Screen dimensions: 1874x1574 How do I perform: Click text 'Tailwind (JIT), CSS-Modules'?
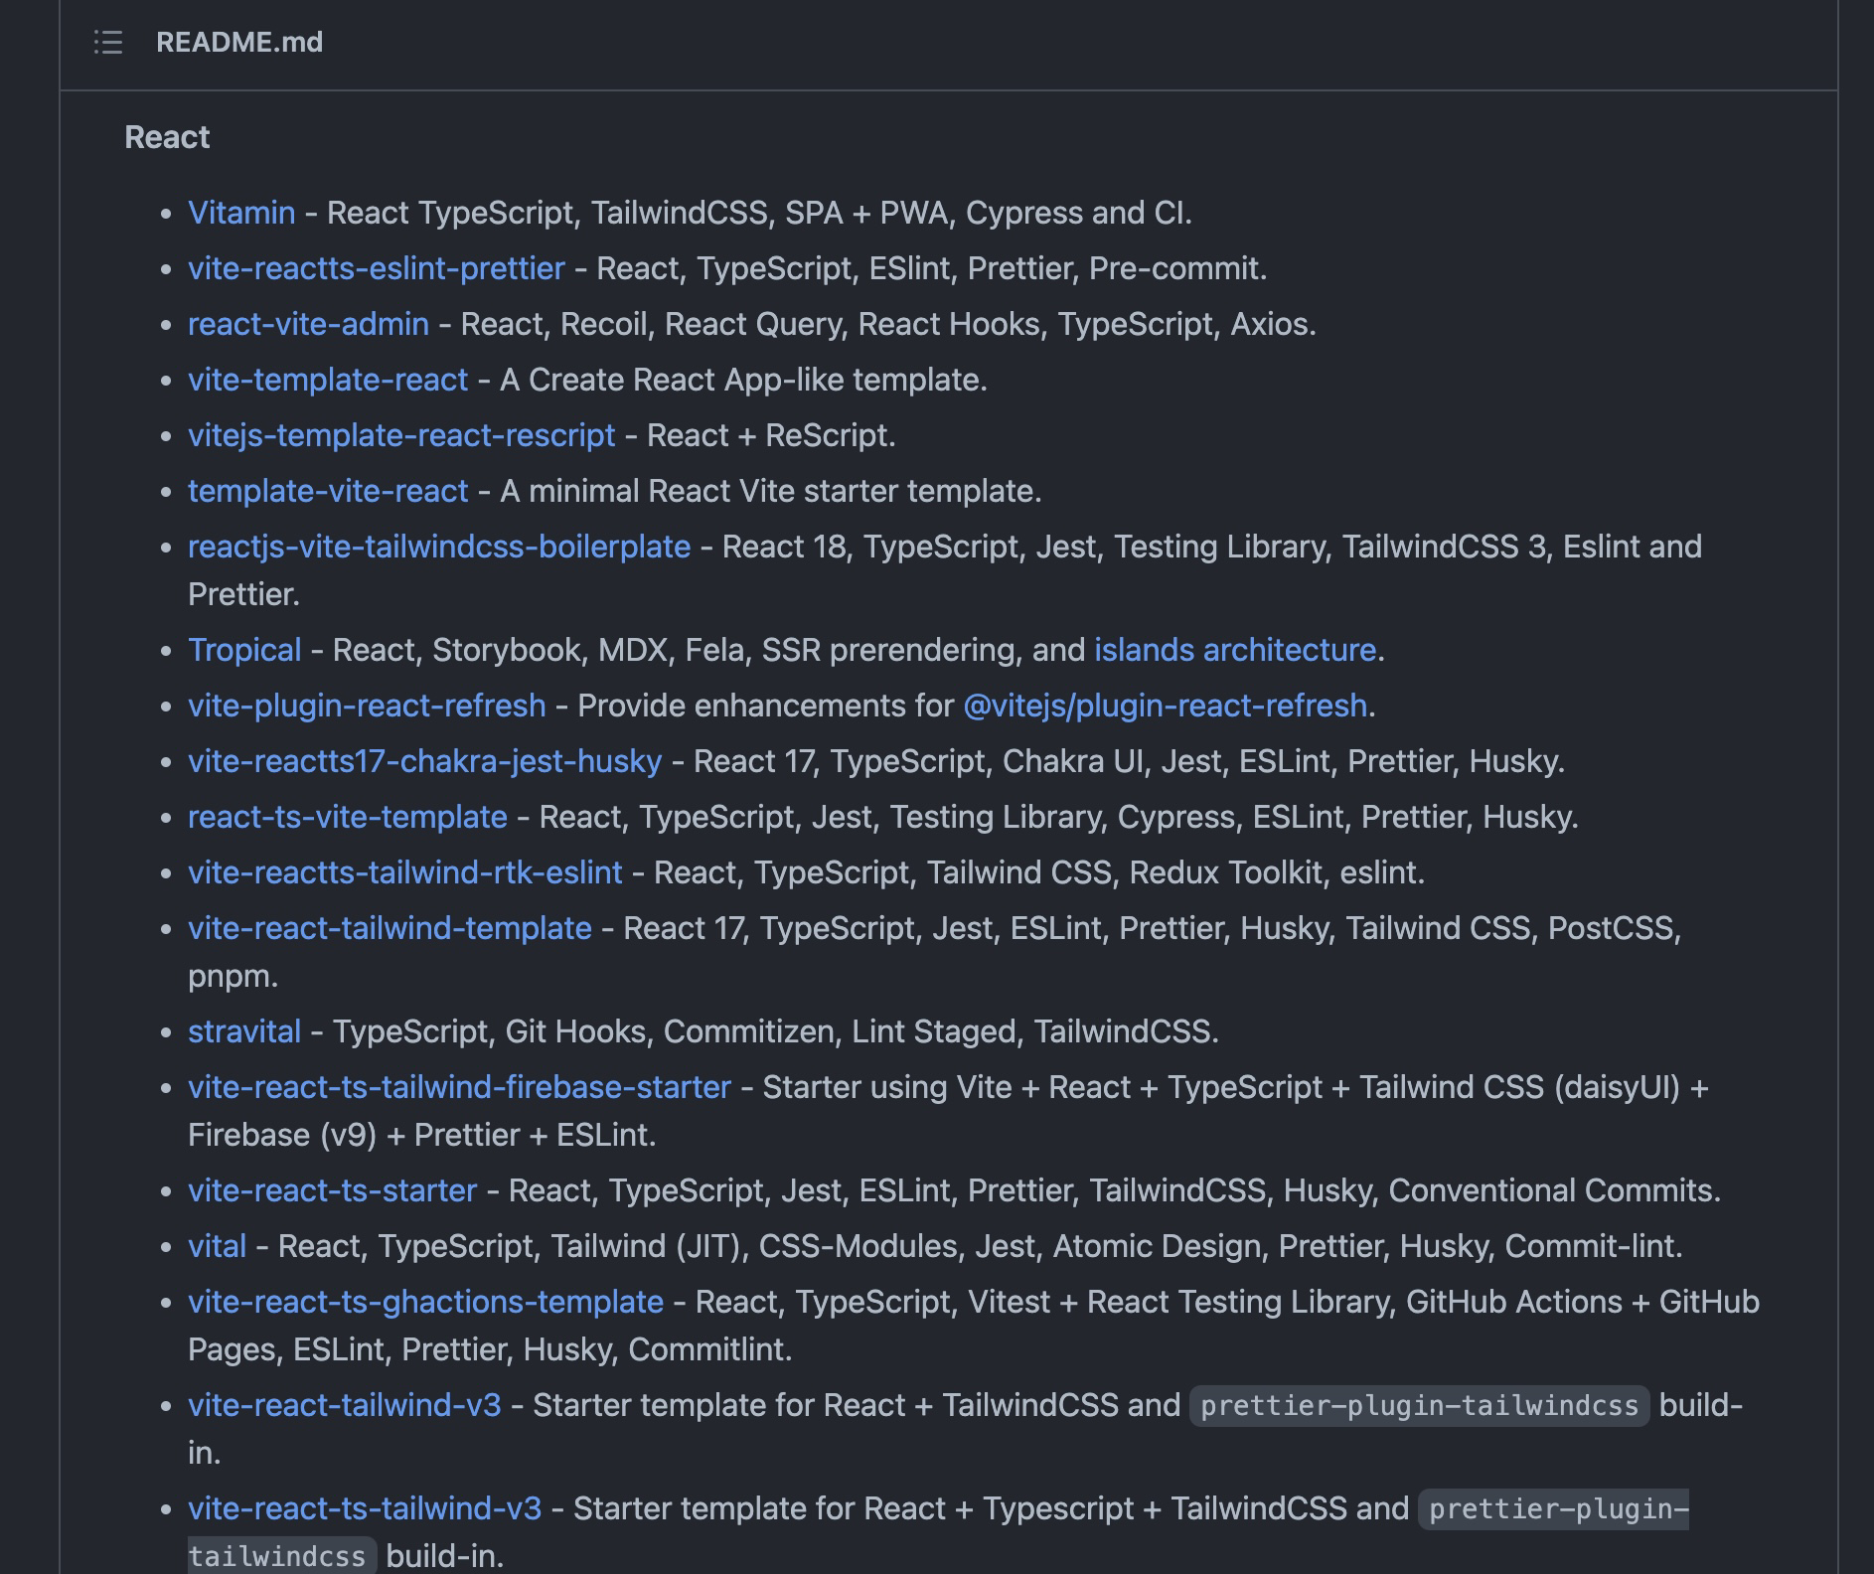[755, 1246]
